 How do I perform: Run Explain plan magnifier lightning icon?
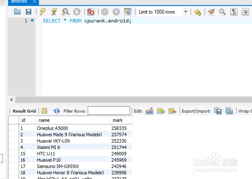point(65,12)
